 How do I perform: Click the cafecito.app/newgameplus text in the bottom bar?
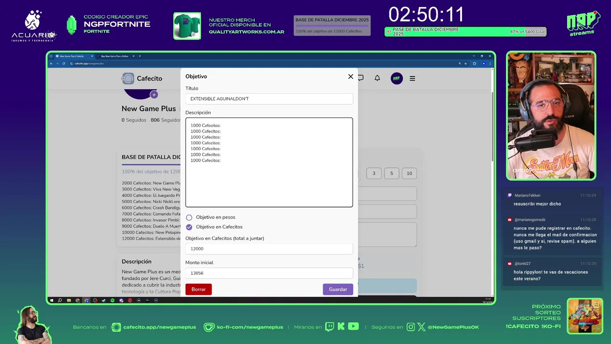159,327
